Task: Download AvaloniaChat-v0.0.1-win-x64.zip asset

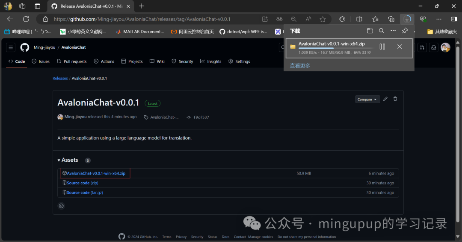Action: tap(96, 173)
